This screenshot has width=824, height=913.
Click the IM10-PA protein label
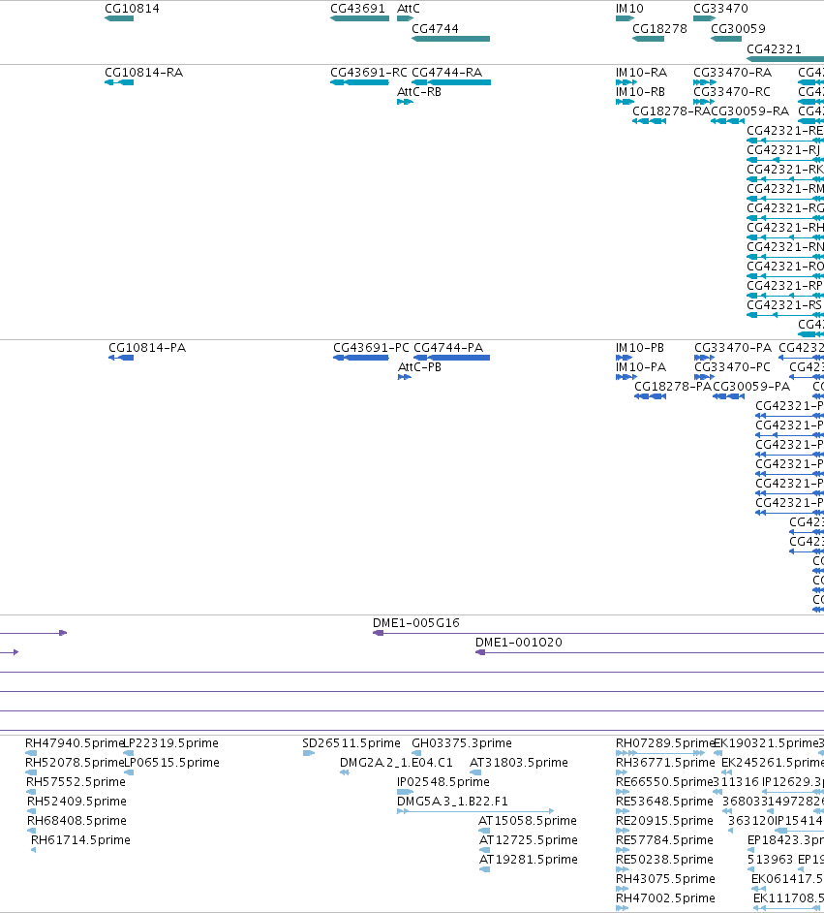point(641,367)
